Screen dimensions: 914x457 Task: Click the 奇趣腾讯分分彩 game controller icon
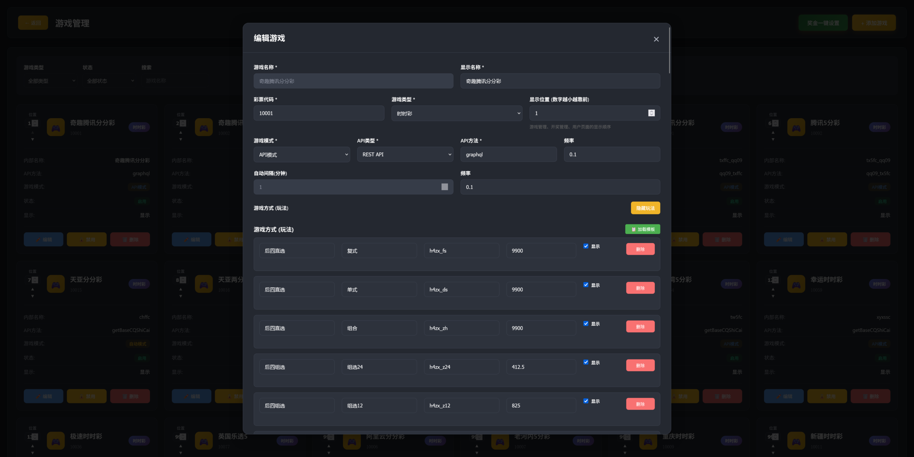(56, 127)
